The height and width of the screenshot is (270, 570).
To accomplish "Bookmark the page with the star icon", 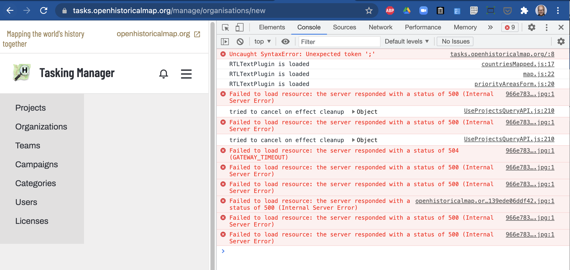I will click(x=369, y=10).
